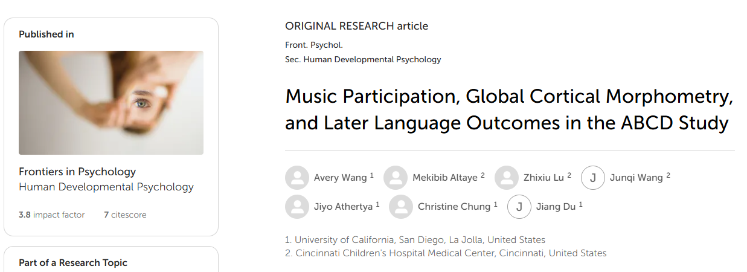
Task: Click the Junqi Wang author name
Action: click(636, 178)
